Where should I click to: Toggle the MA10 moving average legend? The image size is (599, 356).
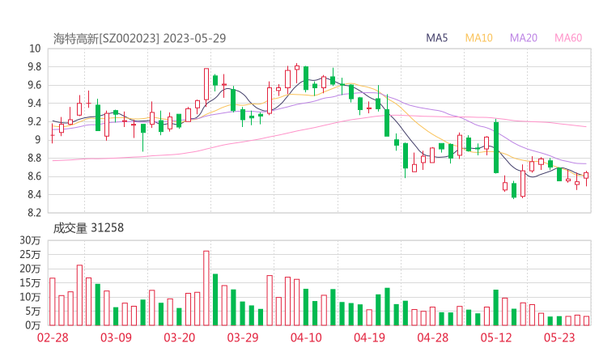pos(479,38)
